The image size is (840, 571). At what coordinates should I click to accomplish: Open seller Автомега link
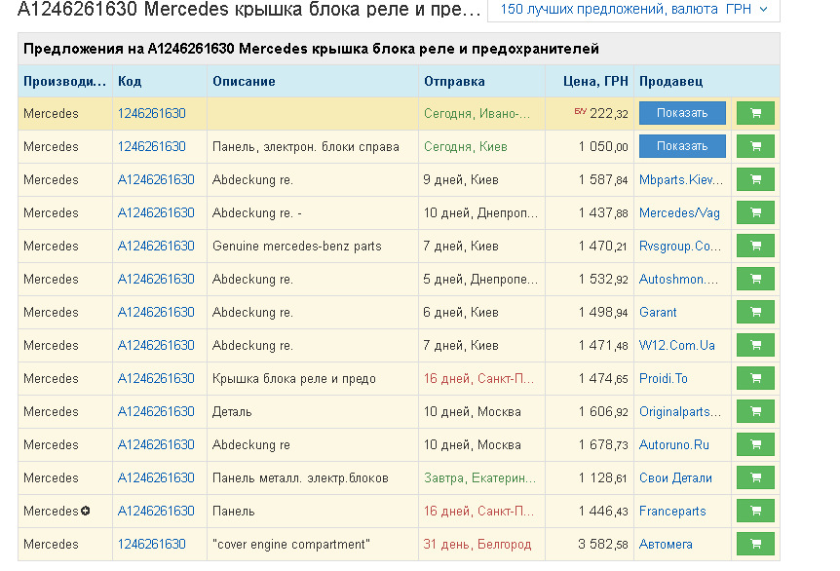pyautogui.click(x=666, y=546)
